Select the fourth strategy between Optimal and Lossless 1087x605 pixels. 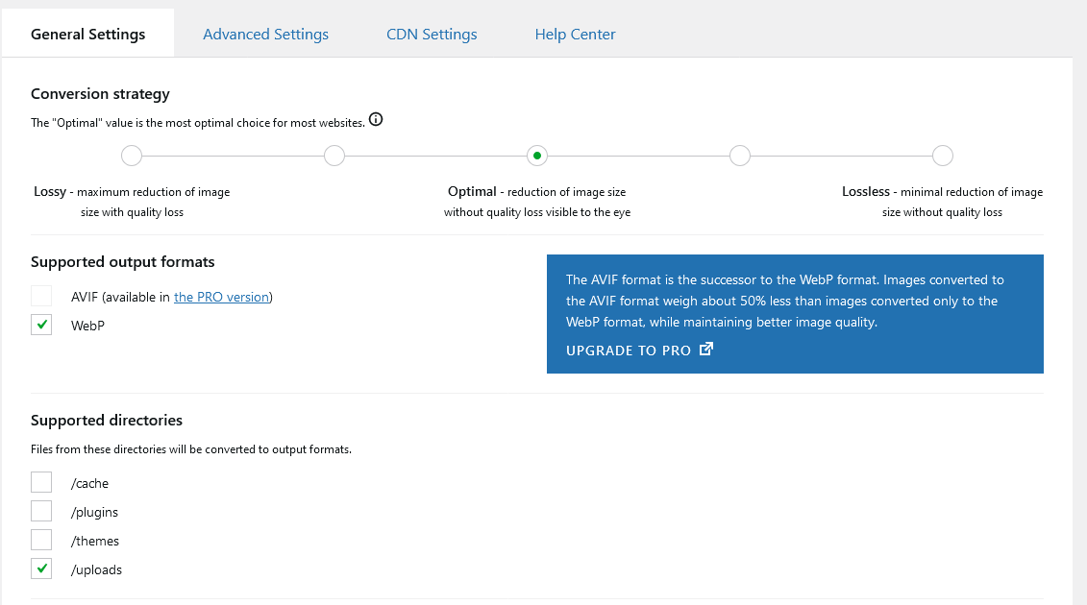pyautogui.click(x=740, y=156)
